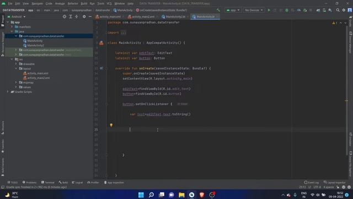Collapse the app module tree node
The width and height of the screenshot is (353, 199).
pyautogui.click(x=8, y=22)
